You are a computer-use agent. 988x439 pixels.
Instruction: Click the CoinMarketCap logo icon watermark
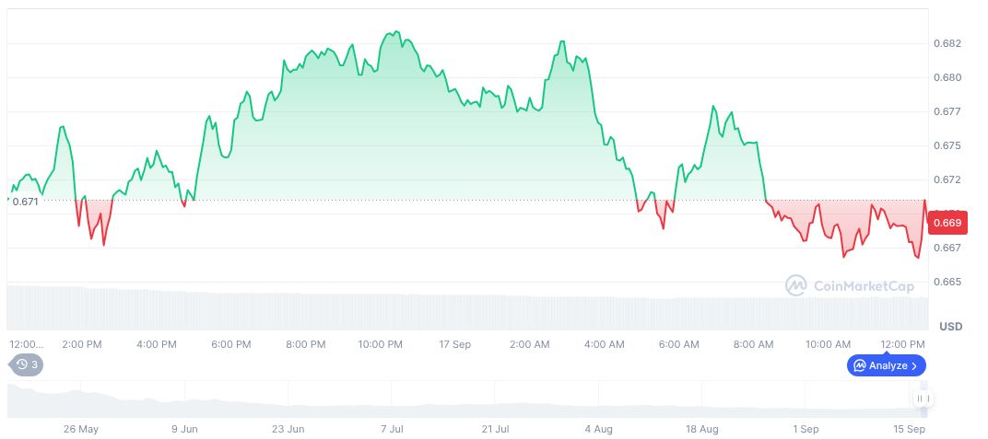[796, 286]
